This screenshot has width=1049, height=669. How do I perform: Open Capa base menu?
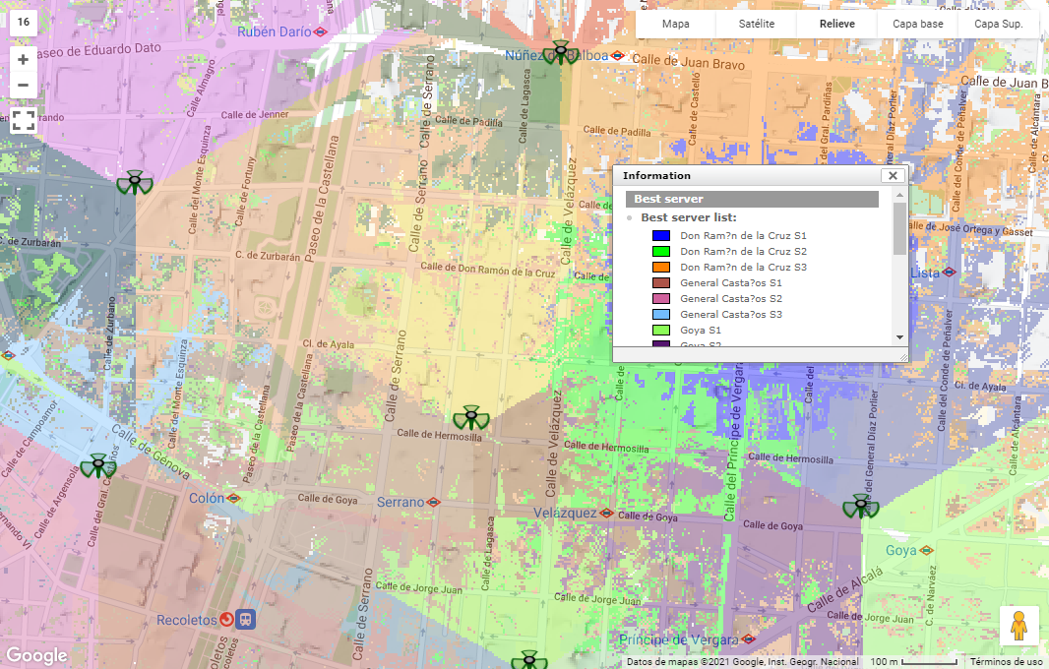(x=918, y=24)
